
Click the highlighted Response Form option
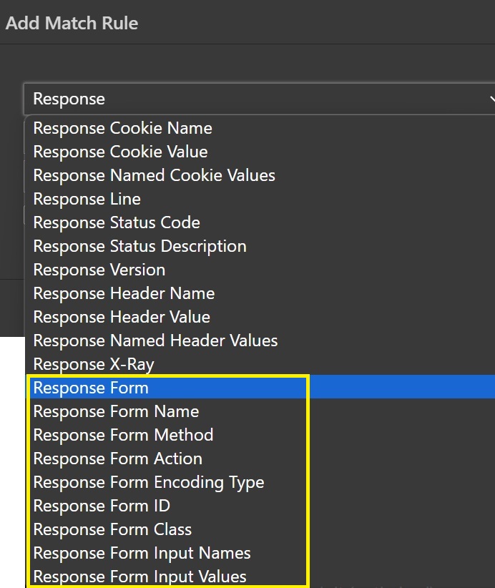pyautogui.click(x=91, y=388)
